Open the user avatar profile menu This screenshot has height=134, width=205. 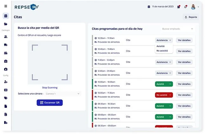pyautogui.click(x=193, y=7)
